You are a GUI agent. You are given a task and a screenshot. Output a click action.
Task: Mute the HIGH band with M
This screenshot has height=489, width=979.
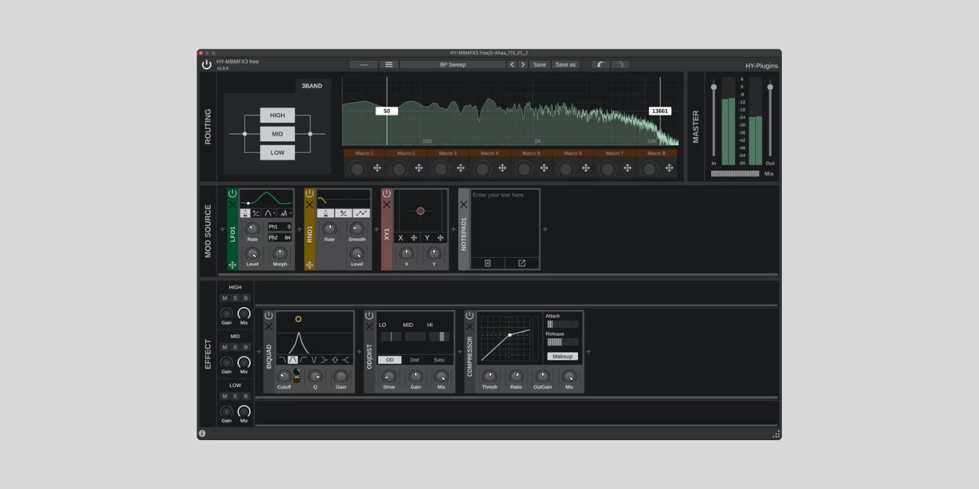click(x=224, y=298)
